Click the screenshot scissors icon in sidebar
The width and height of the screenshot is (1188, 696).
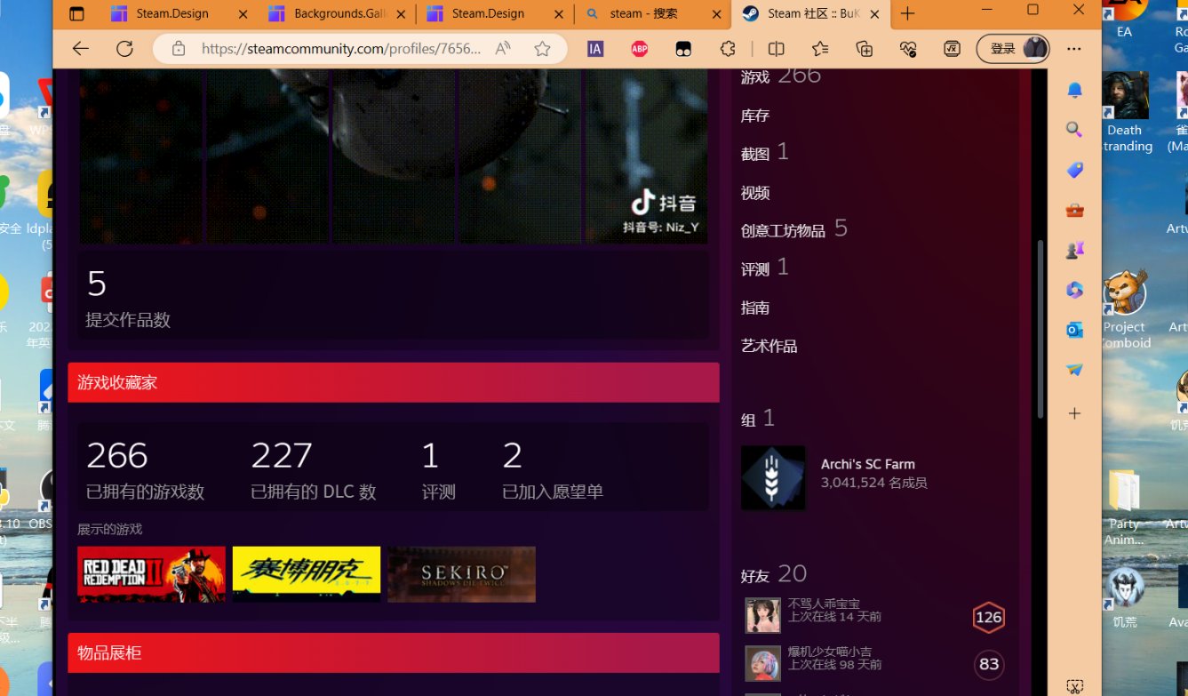(x=1074, y=686)
